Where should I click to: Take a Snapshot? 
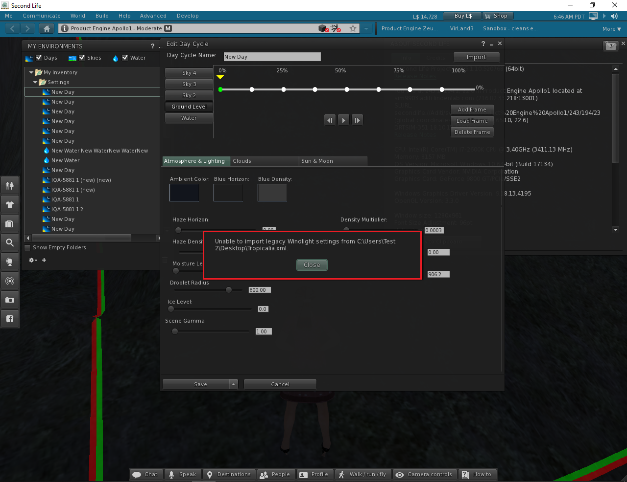coord(10,300)
